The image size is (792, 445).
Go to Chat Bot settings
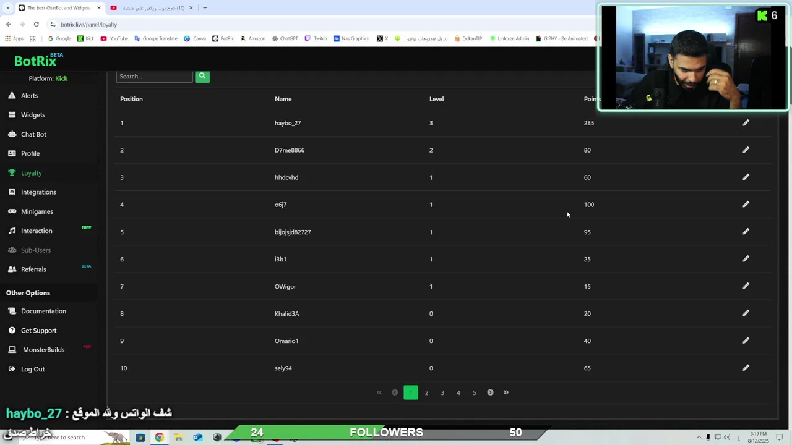click(x=33, y=134)
